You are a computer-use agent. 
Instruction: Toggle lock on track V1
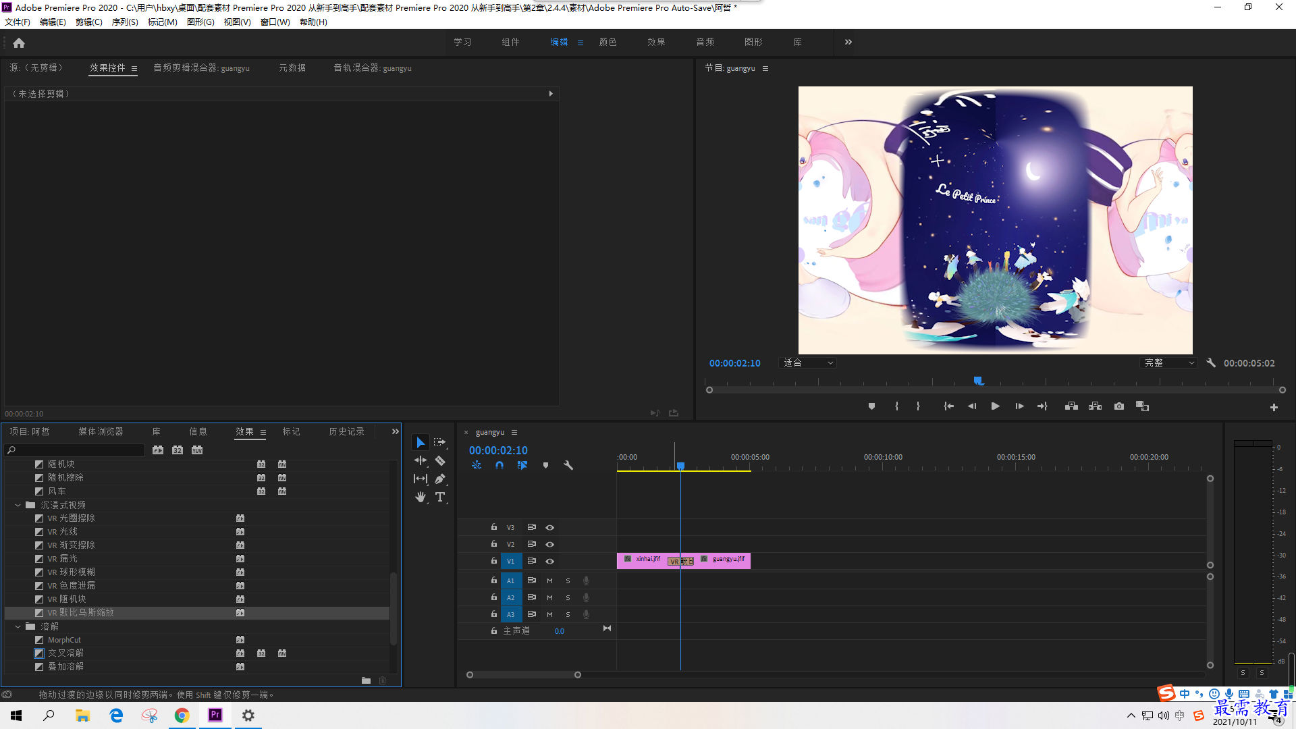pos(494,560)
